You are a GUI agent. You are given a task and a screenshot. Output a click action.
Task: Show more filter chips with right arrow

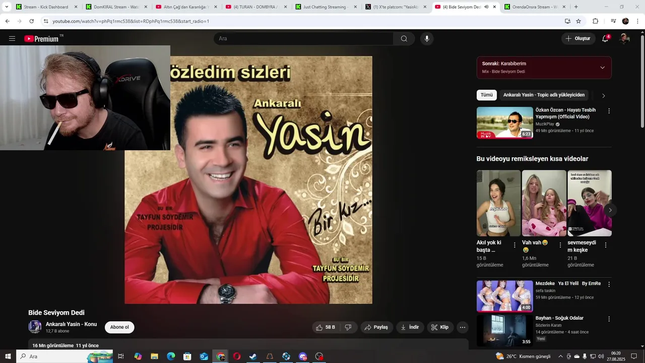[604, 95]
